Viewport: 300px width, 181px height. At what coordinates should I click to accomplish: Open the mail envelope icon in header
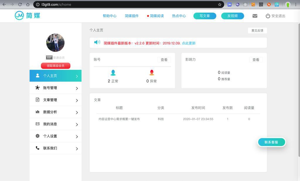tap(255, 16)
